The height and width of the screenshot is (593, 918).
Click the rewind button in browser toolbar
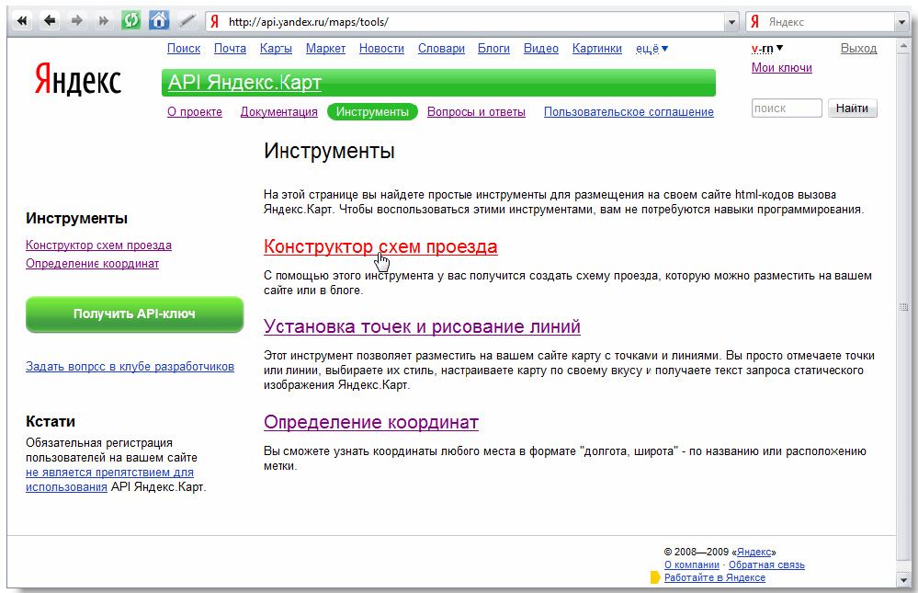tap(22, 21)
